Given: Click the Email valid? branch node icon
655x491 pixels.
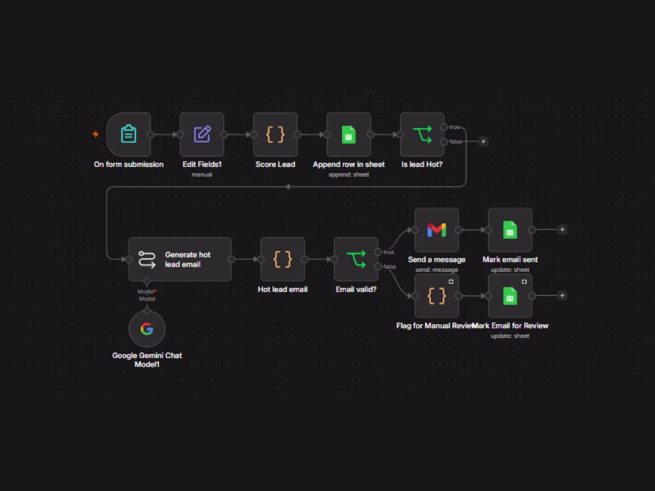Looking at the screenshot, I should point(356,259).
